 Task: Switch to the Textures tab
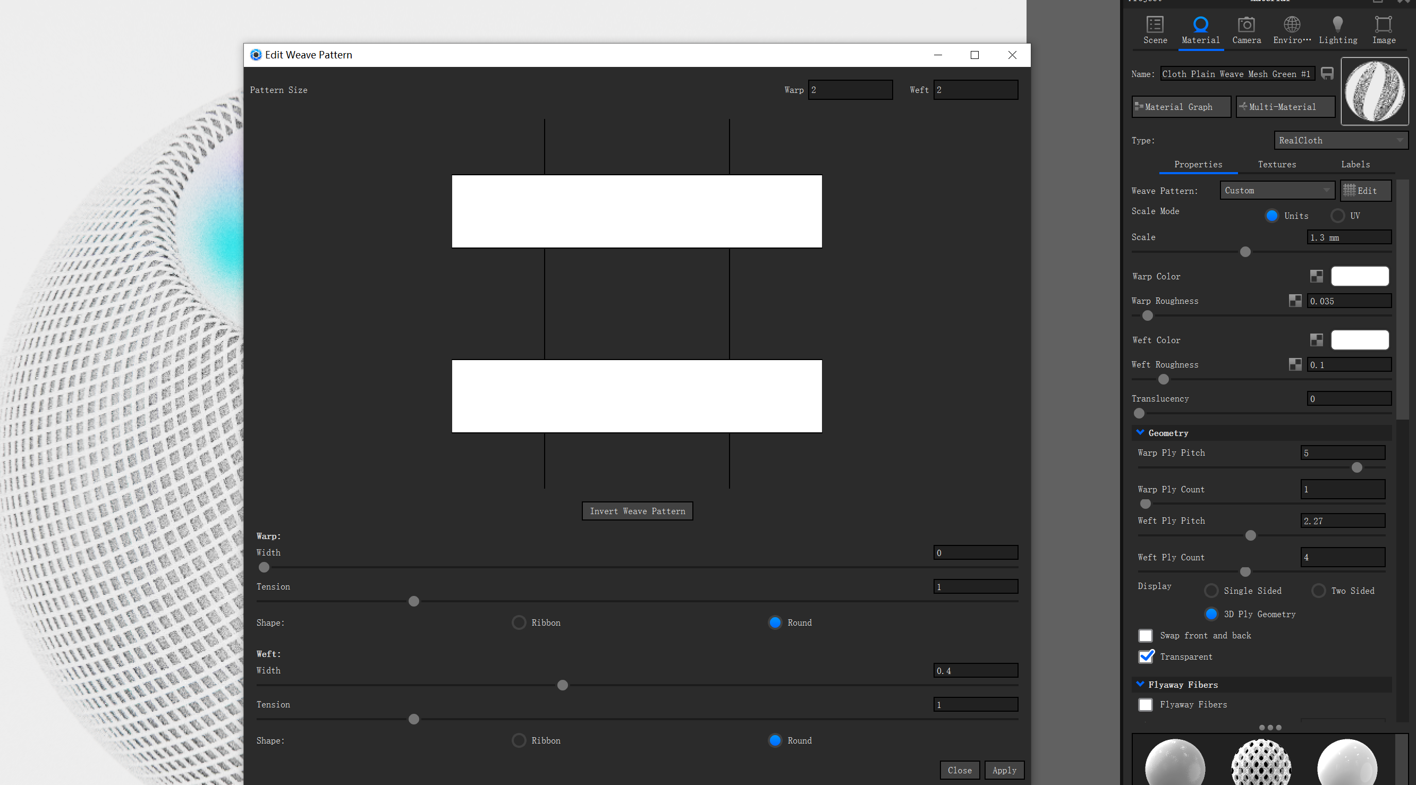[1276, 164]
